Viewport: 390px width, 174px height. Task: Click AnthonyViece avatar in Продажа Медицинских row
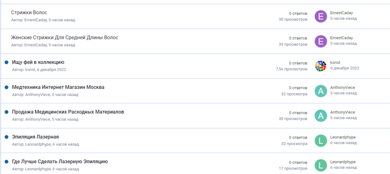tap(321, 116)
